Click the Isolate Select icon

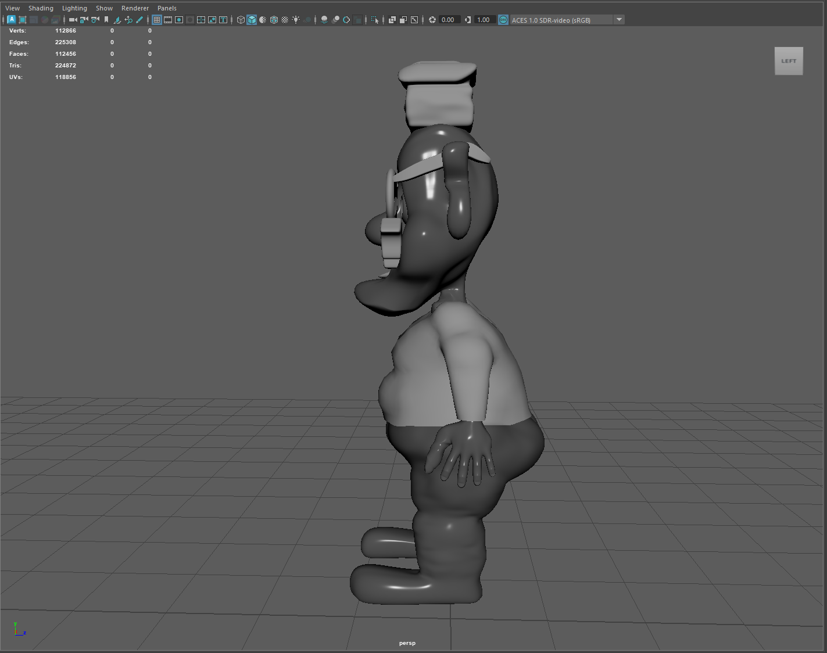tap(375, 20)
